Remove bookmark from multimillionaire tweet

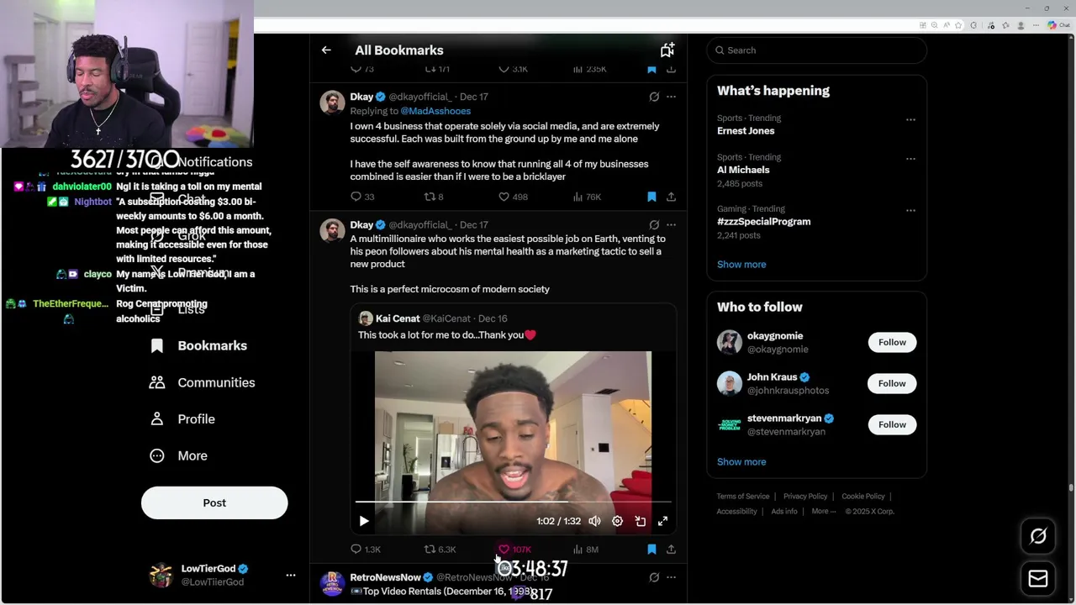point(651,550)
